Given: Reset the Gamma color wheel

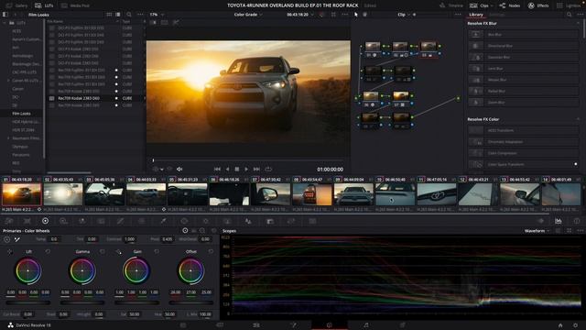Looking at the screenshot, I should pyautogui.click(x=102, y=252).
